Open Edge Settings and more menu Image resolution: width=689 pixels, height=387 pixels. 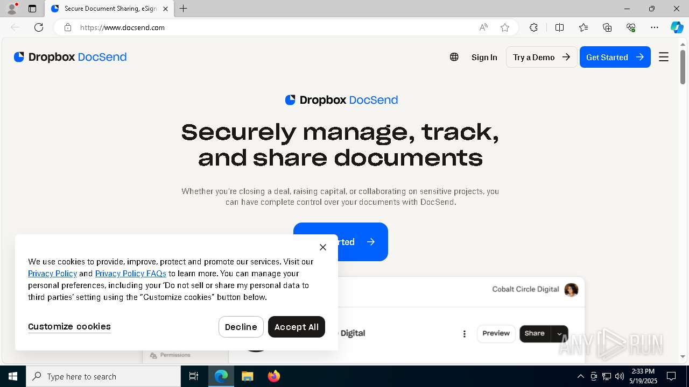point(655,27)
